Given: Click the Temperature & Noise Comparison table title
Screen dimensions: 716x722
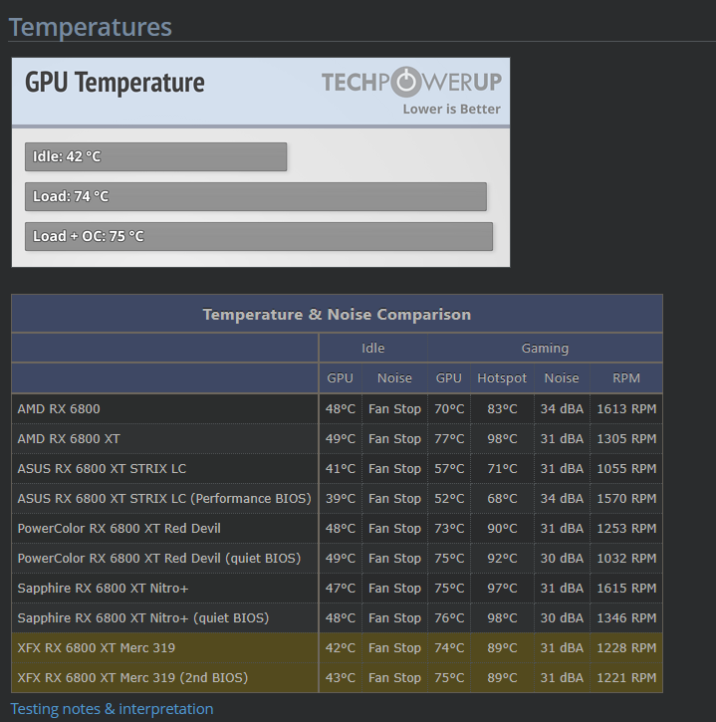Looking at the screenshot, I should click(x=337, y=314).
